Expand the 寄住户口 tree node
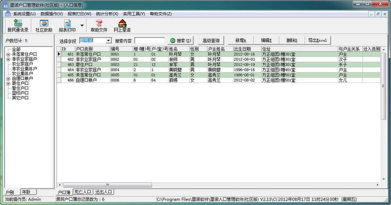This screenshot has width=391, height=205. [x=8, y=83]
